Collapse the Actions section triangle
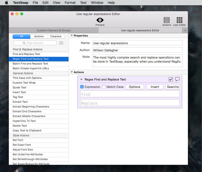The width and height of the screenshot is (202, 172). click(x=72, y=72)
